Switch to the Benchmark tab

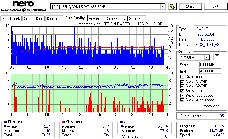point(11,19)
